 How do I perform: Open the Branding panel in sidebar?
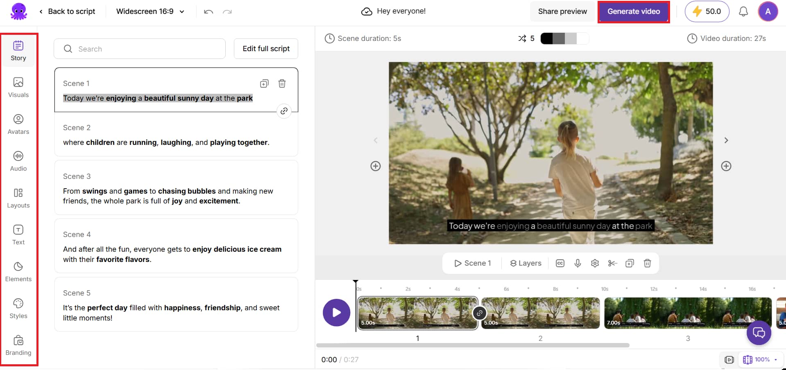click(x=18, y=345)
